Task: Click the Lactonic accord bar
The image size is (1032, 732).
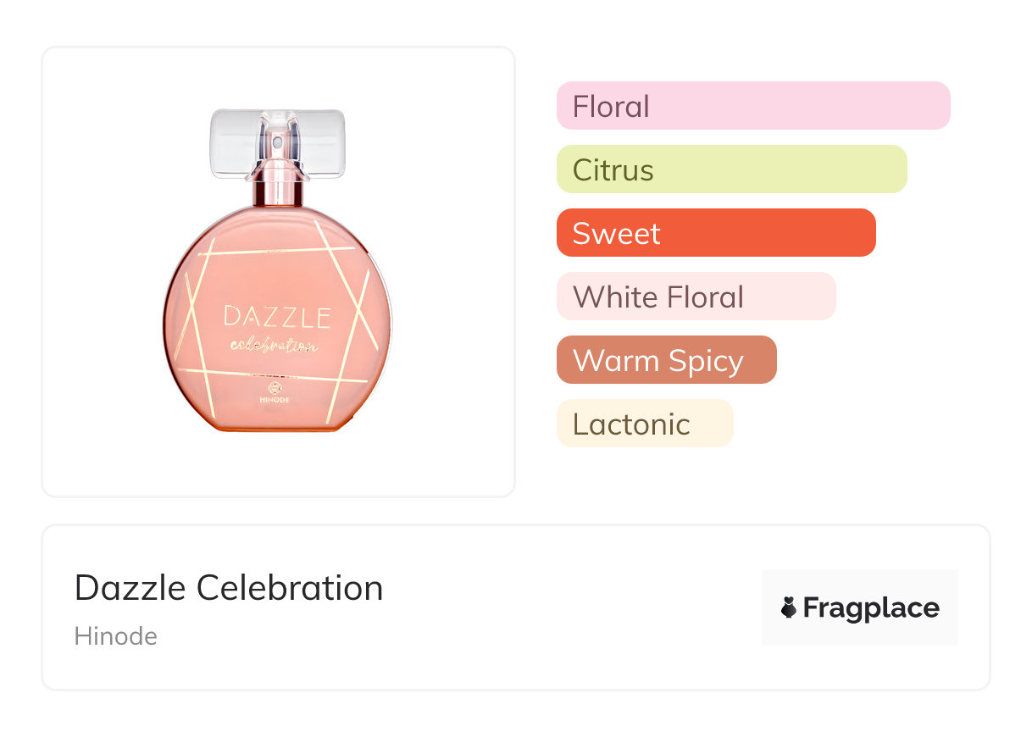Action: point(644,424)
